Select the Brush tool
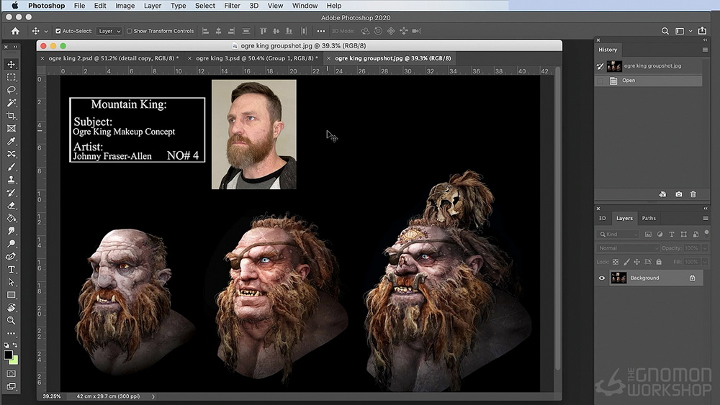Screen dimensions: 720x405 pyautogui.click(x=12, y=167)
